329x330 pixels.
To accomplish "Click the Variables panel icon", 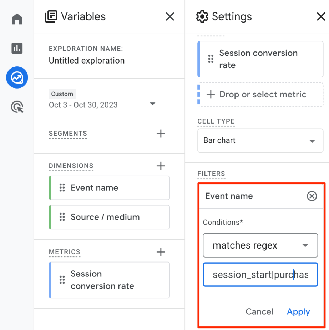I will tap(52, 16).
